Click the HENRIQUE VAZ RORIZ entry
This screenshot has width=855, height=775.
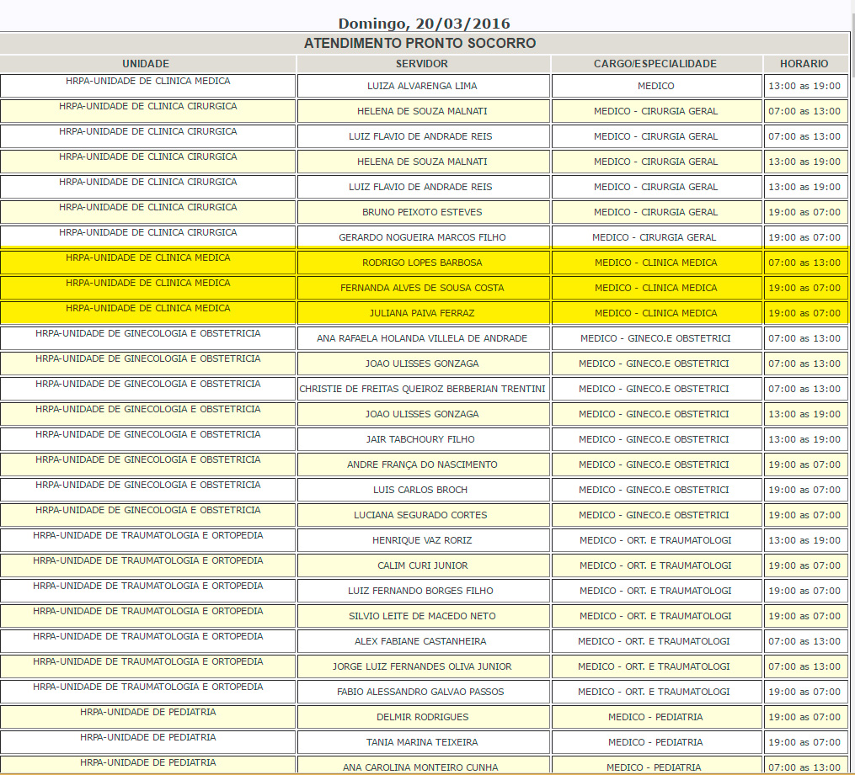tap(422, 540)
